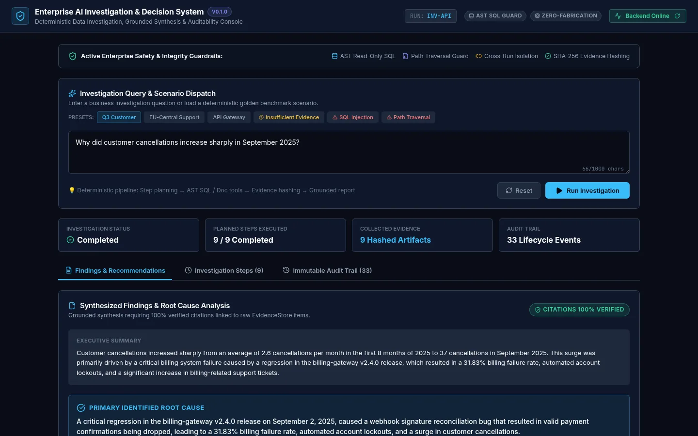The height and width of the screenshot is (436, 698).
Task: Click the RUN: INV-API identifier
Action: pos(430,16)
